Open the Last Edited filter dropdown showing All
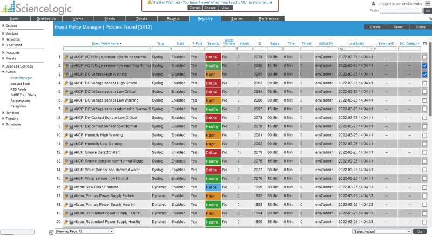The image size is (432, 236). (x=356, y=49)
